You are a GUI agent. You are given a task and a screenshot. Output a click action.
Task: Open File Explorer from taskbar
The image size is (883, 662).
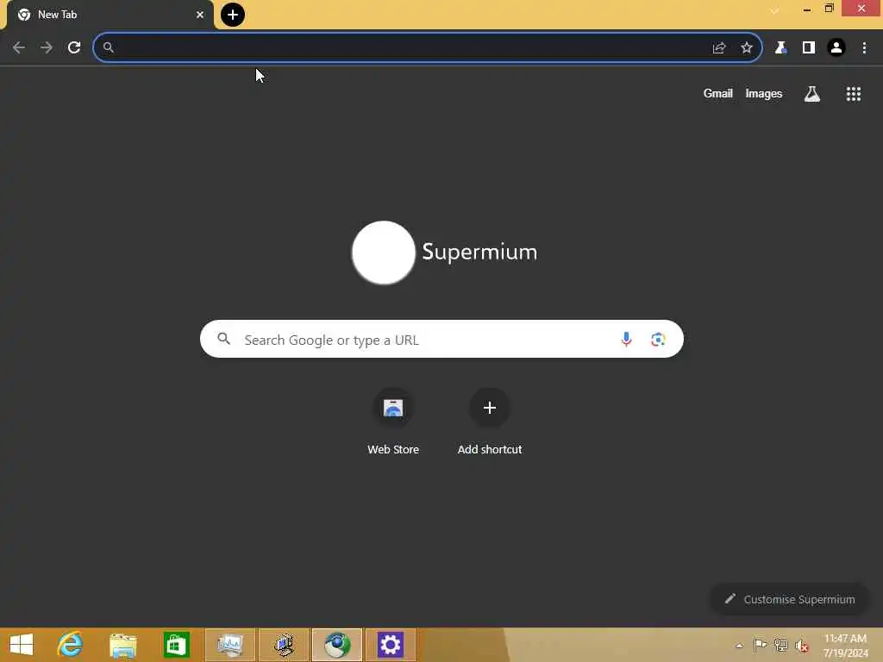[123, 645]
